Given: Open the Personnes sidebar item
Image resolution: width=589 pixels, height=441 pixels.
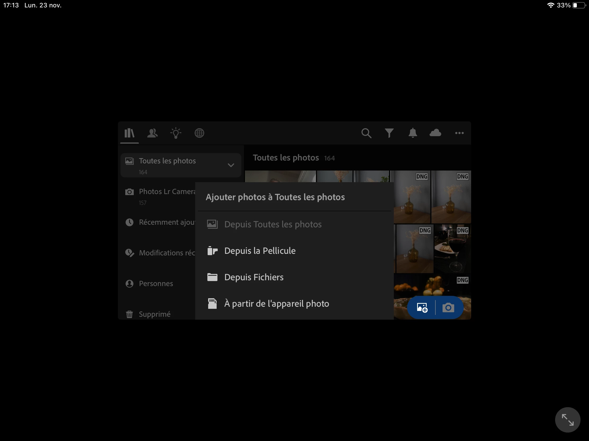Looking at the screenshot, I should coord(156,283).
